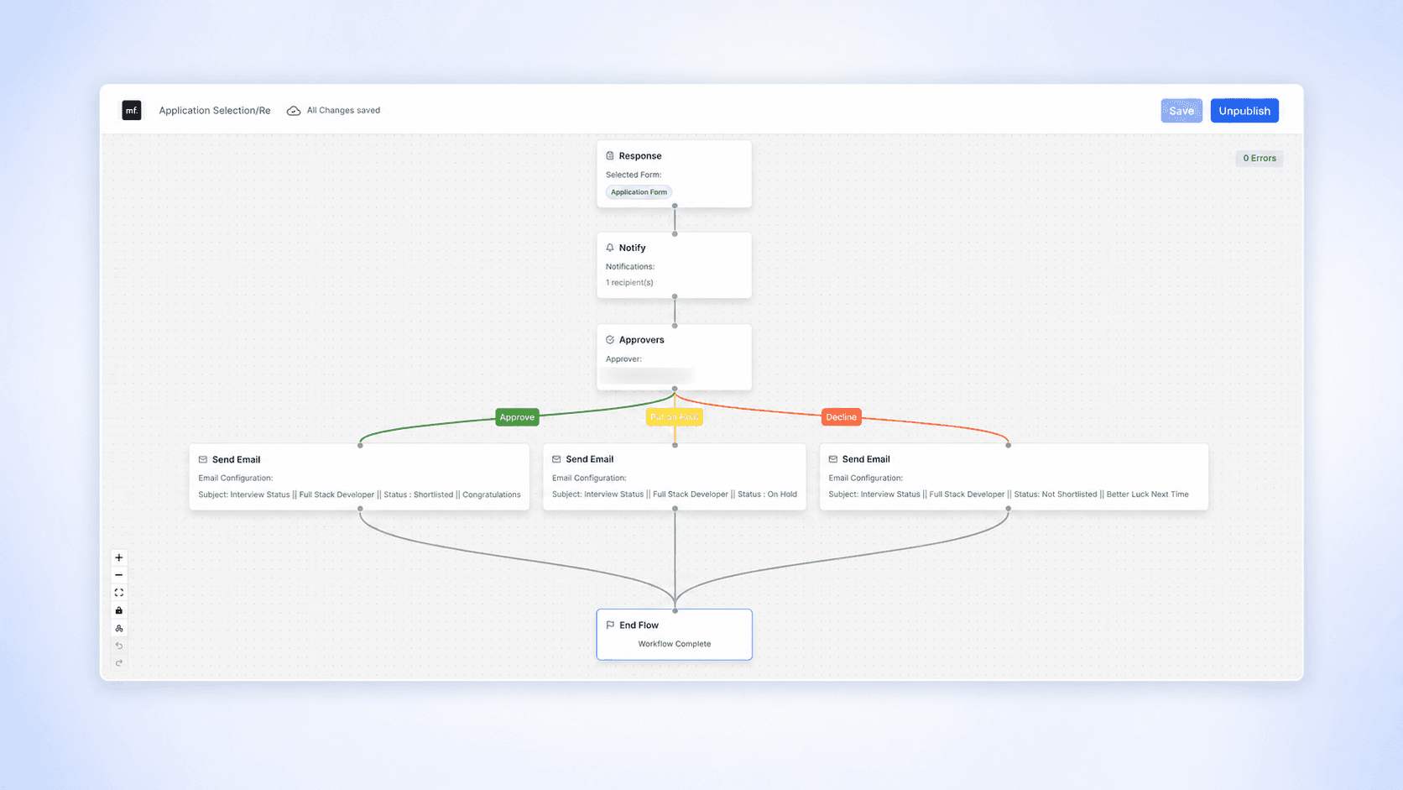
Task: Open the Notify node
Action: (674, 265)
